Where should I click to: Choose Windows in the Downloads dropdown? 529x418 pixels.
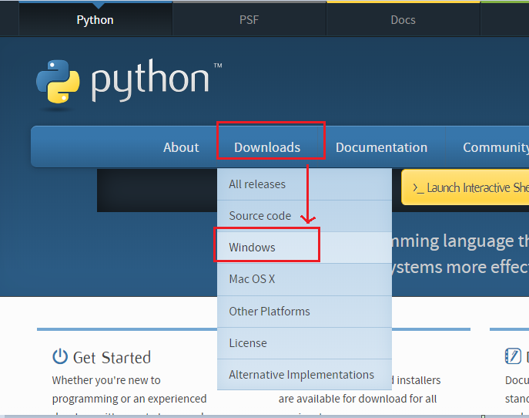point(304,248)
